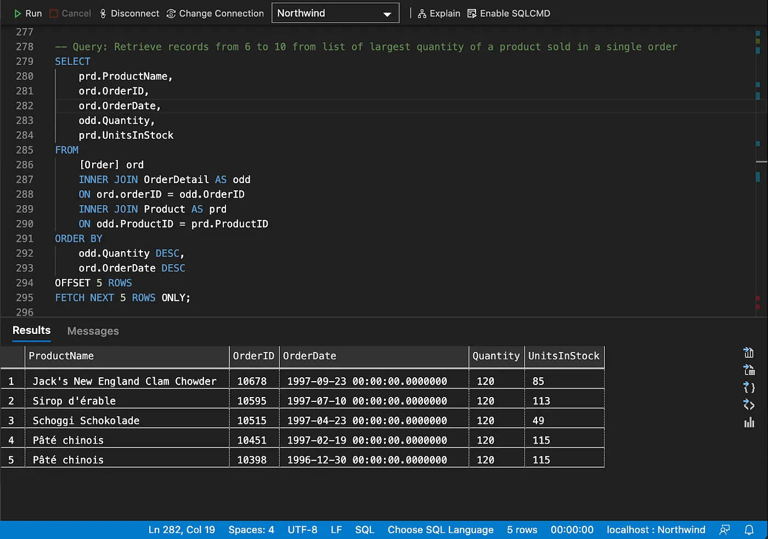Screen dimensions: 768x539
Task: Open the chart viewer icon
Action: pyautogui.click(x=749, y=423)
